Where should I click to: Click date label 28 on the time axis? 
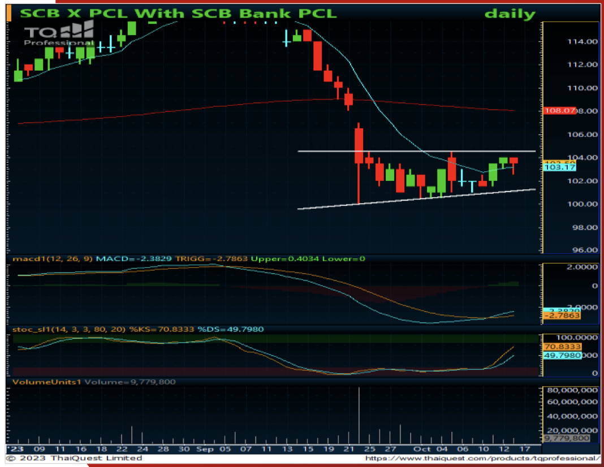[x=163, y=449]
